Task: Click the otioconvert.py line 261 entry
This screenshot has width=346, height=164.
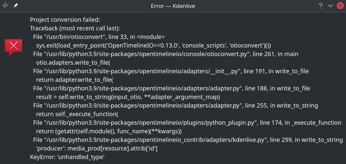Action: coord(166,54)
